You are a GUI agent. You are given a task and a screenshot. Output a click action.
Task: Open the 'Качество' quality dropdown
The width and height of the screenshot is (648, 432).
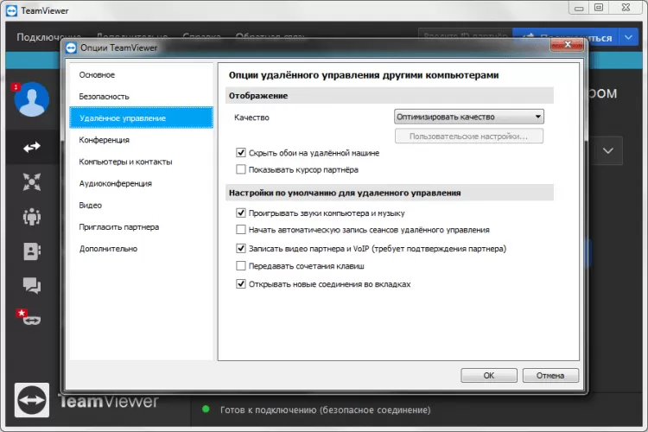tap(468, 117)
